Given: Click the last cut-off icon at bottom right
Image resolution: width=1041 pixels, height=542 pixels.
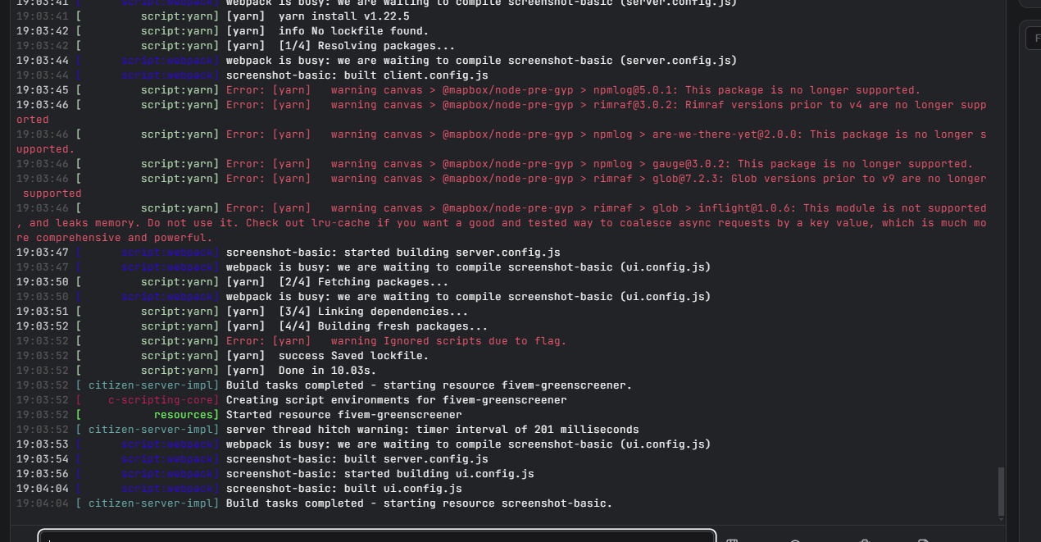Looking at the screenshot, I should click(x=924, y=540).
